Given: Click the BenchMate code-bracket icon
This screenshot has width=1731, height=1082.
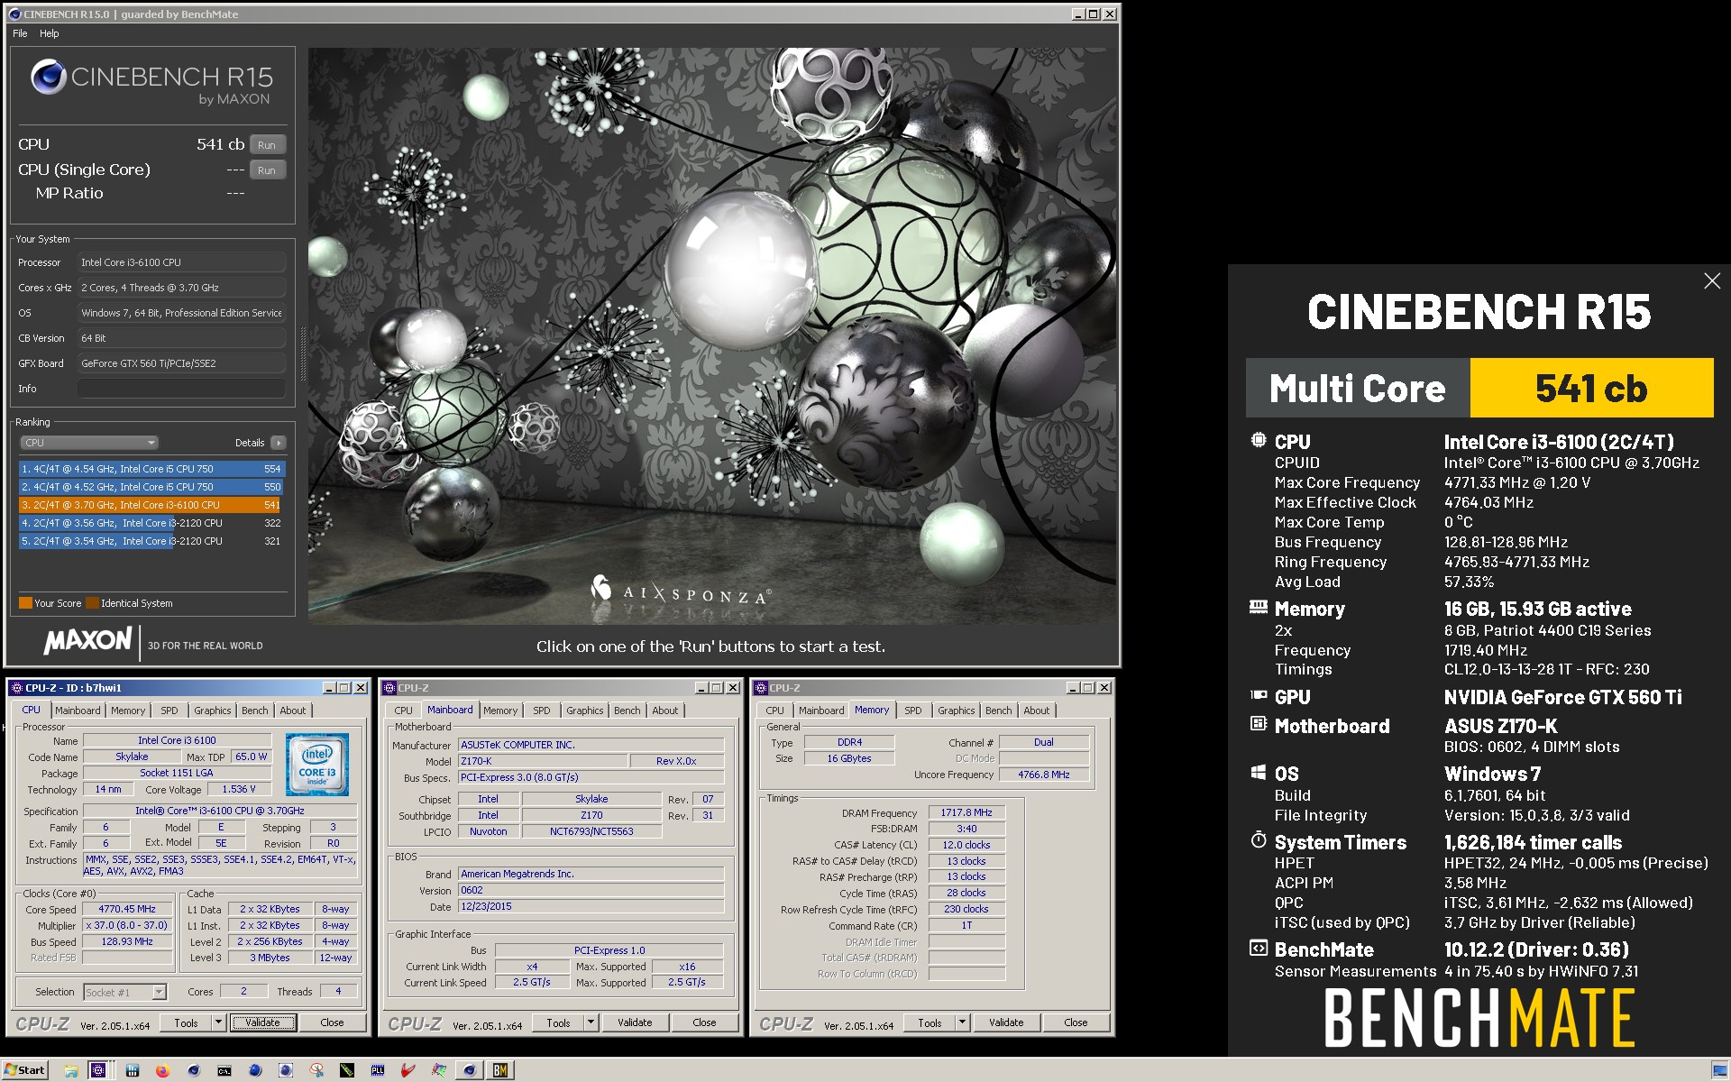Looking at the screenshot, I should [x=1259, y=949].
